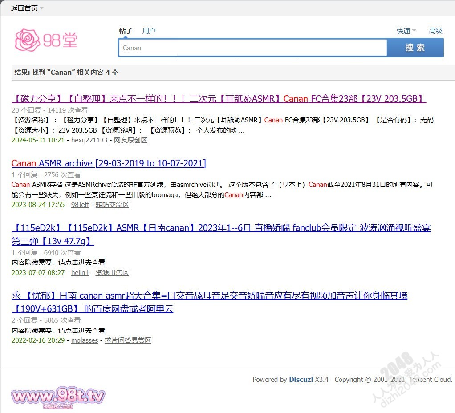Image resolution: width=455 pixels, height=413 pixels.
Task: Switch to the 帖子 search tab
Action: 126,31
